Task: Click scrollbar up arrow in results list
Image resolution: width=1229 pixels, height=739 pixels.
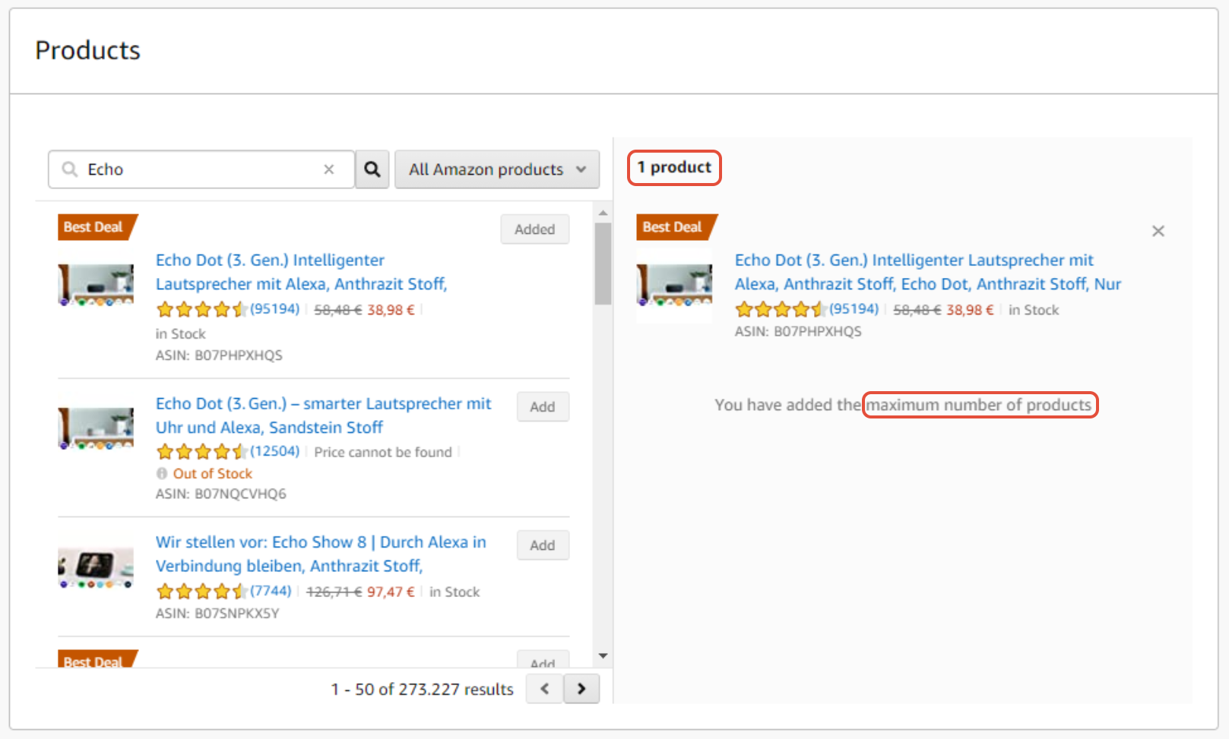Action: click(x=603, y=213)
